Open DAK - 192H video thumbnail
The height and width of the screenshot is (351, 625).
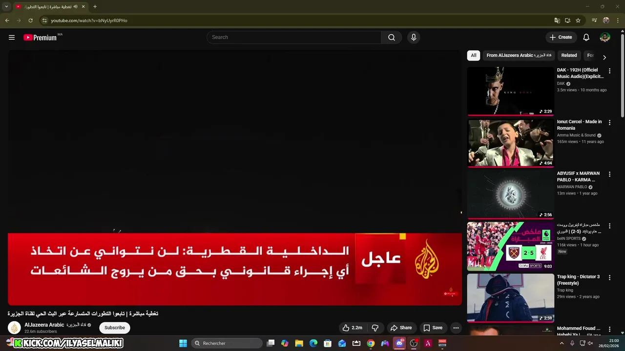coord(510,91)
